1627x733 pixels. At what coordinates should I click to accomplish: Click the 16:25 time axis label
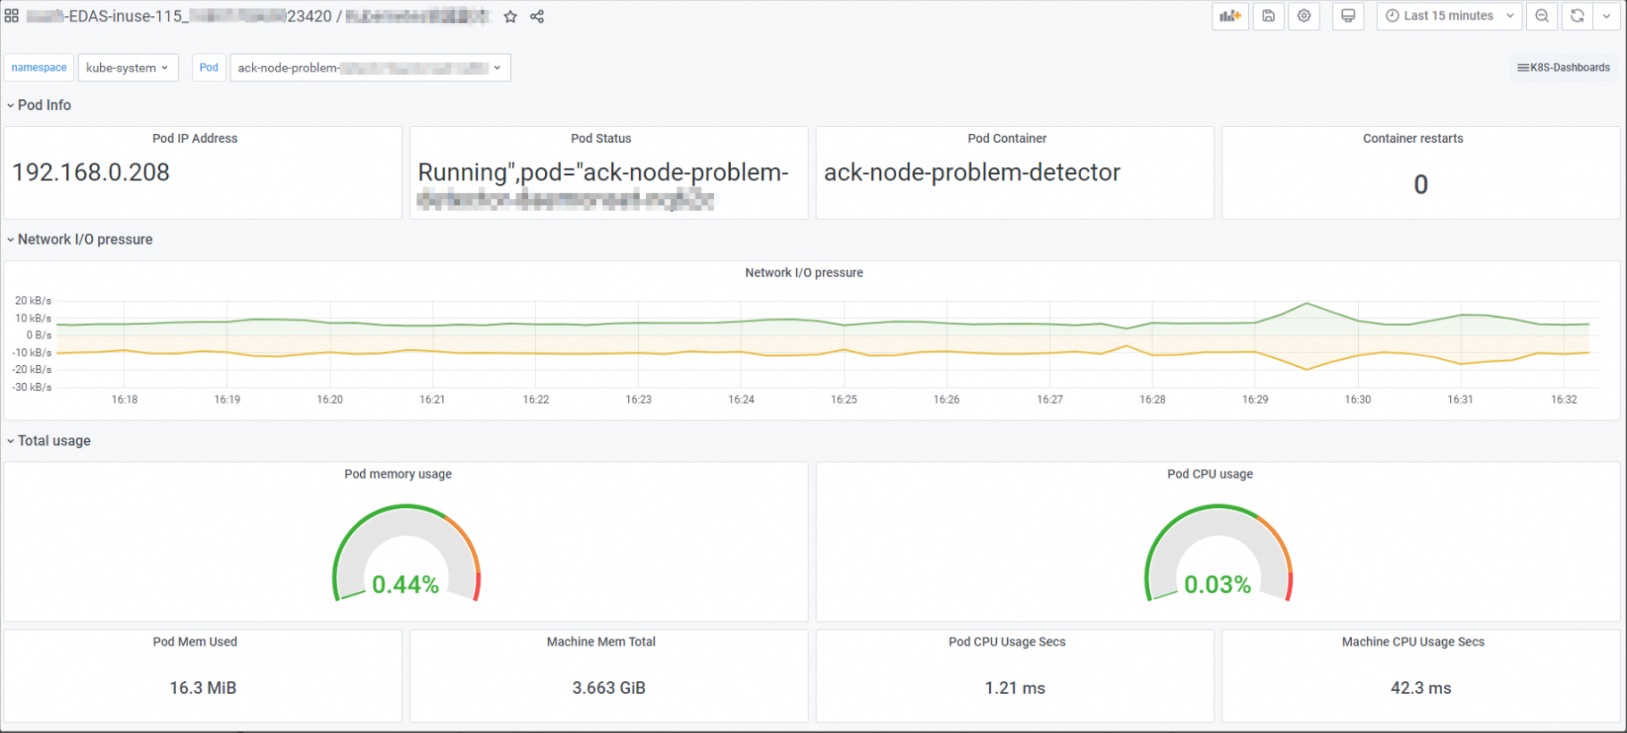click(x=844, y=400)
